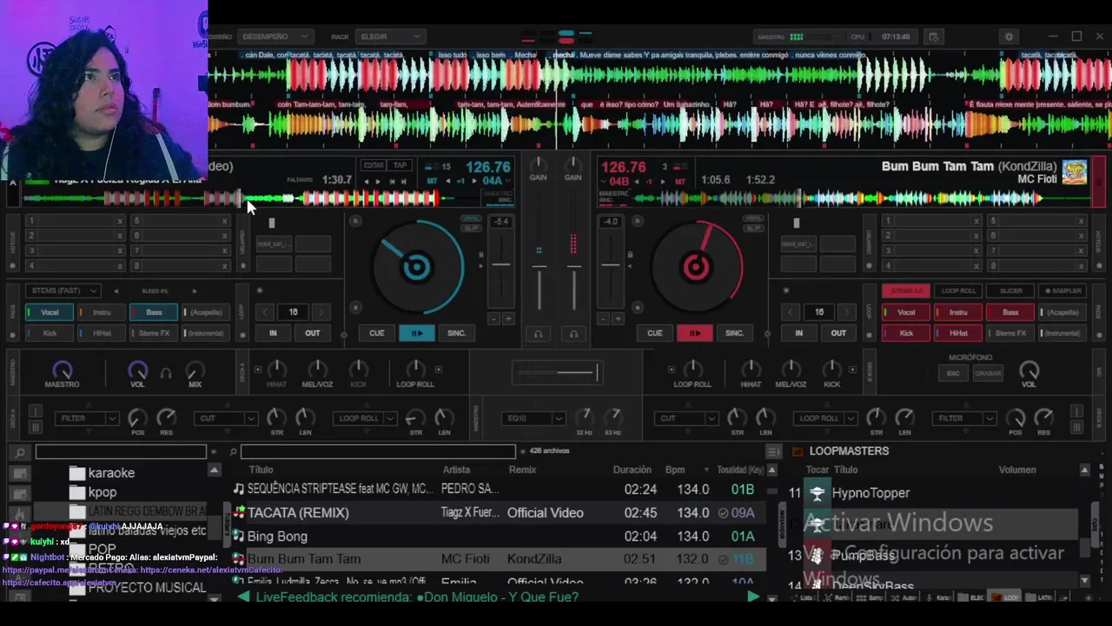Click folder search magnifier icon
This screenshot has width=1112, height=626.
22,452
